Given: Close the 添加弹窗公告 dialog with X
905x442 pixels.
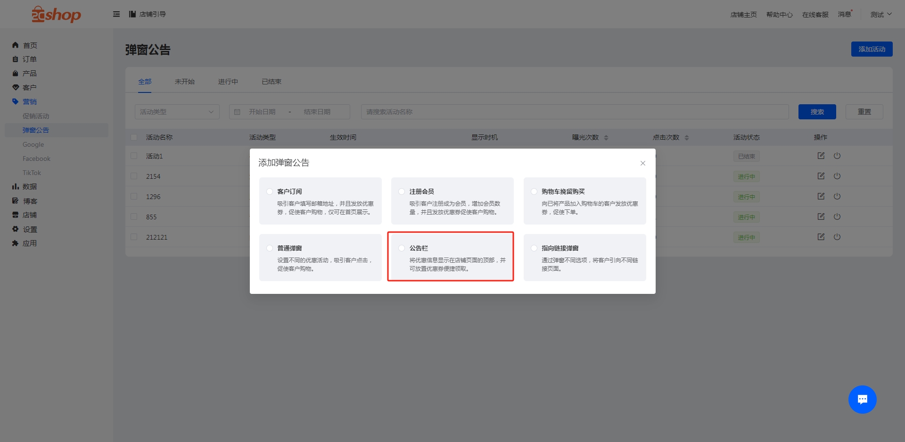Looking at the screenshot, I should pos(642,163).
